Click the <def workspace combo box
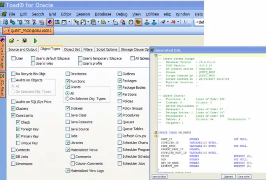266x180 pixels. 200,22
